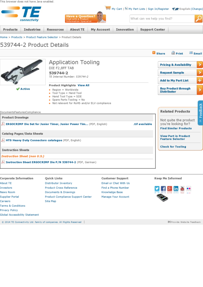Click Manage Your Account link
This screenshot has width=203, height=287.
pos(115,197)
